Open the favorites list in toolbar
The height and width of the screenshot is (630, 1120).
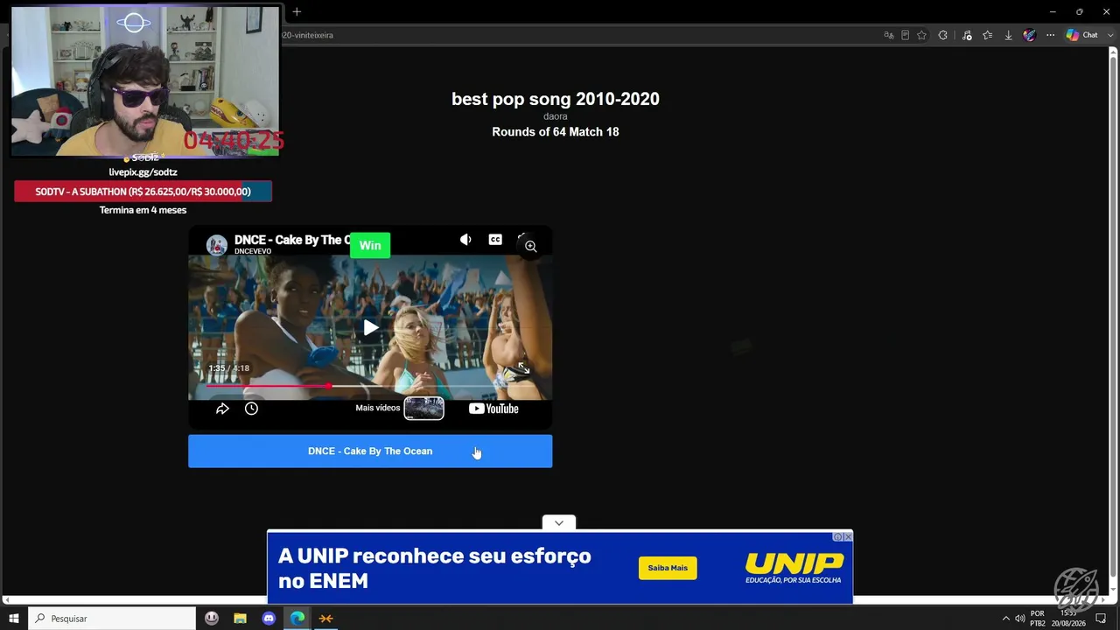click(x=988, y=35)
